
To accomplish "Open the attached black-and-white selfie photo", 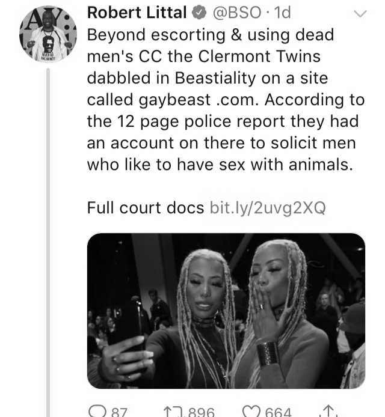I will [226, 311].
